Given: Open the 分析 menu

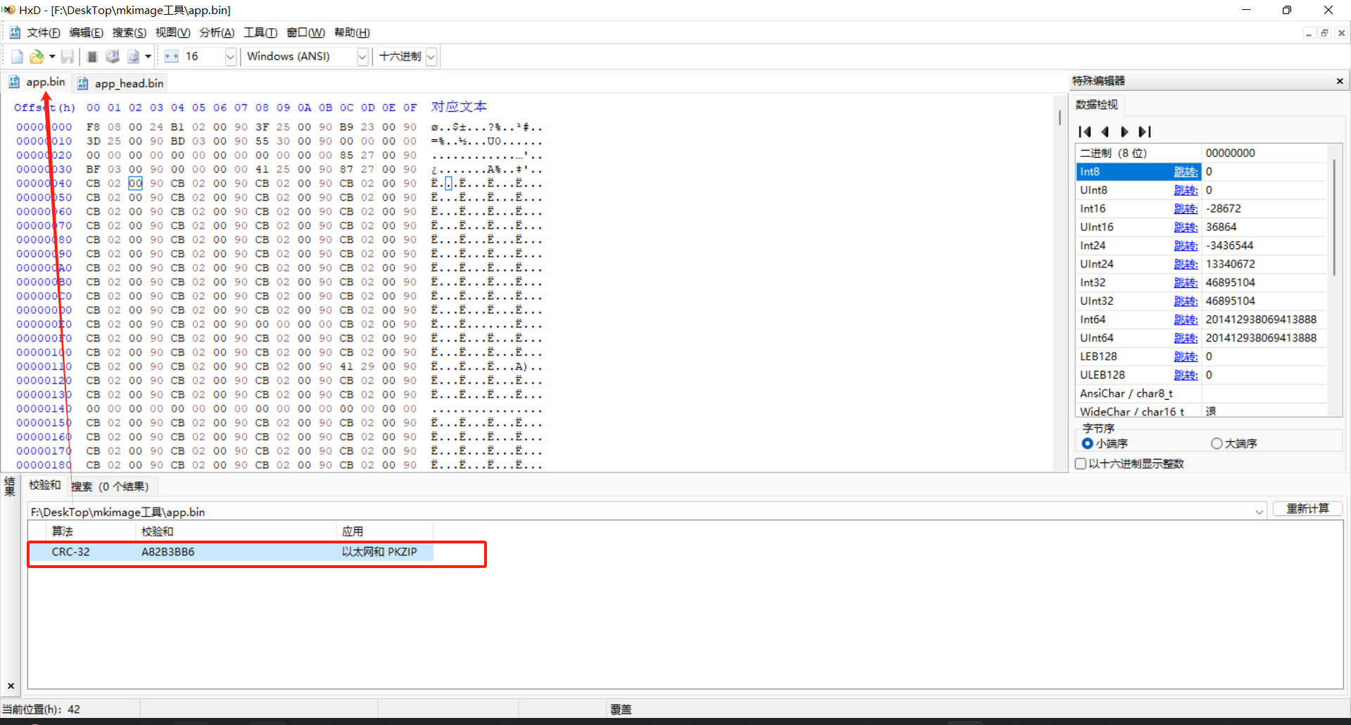Looking at the screenshot, I should [217, 32].
